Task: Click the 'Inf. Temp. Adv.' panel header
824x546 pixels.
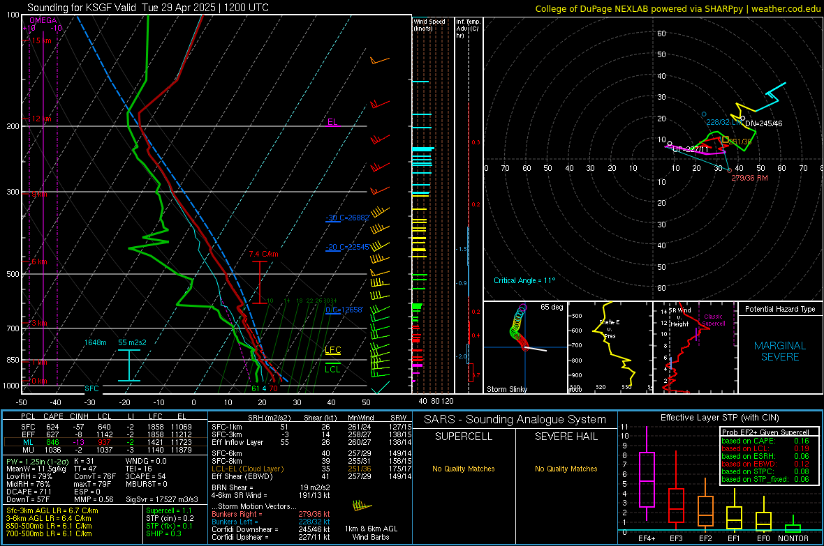Action: click(x=468, y=29)
